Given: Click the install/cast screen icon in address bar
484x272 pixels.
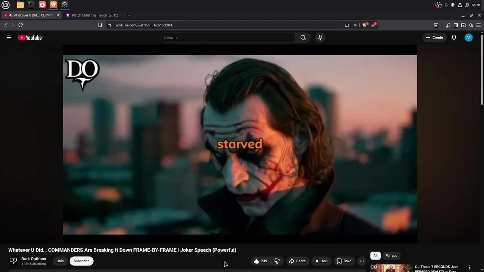Looking at the screenshot, I should (x=347, y=25).
